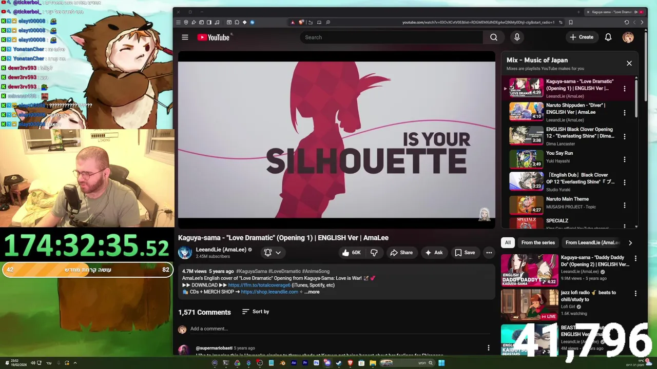This screenshot has width=657, height=369.
Task: Open the Windows Start menu
Action: pos(441,363)
